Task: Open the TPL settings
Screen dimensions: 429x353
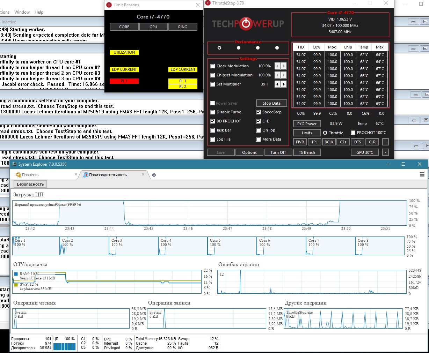Action: 314,142
